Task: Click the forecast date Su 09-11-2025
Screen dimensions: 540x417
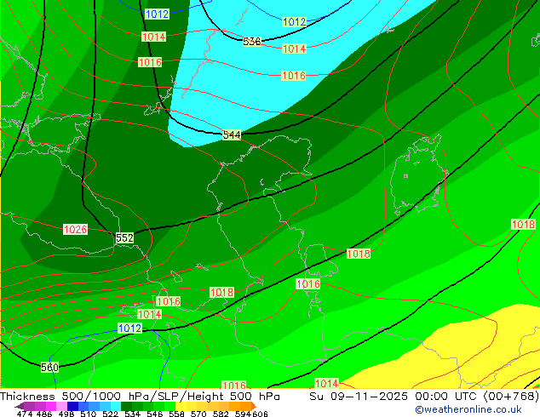Action: point(359,397)
